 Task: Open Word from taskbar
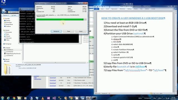tap(83, 98)
